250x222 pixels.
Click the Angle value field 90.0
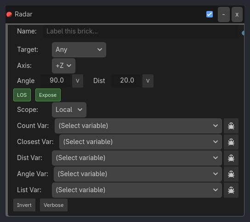pyautogui.click(x=55, y=81)
